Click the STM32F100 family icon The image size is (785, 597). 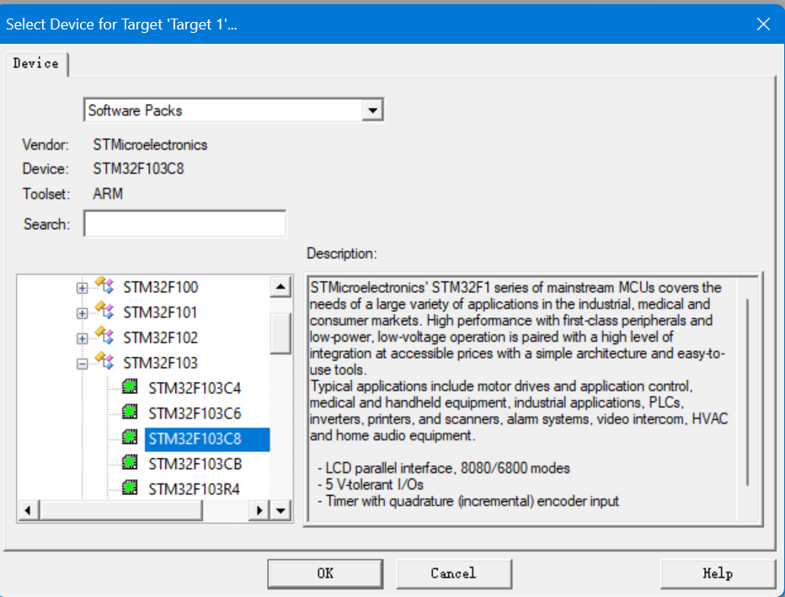pyautogui.click(x=104, y=285)
